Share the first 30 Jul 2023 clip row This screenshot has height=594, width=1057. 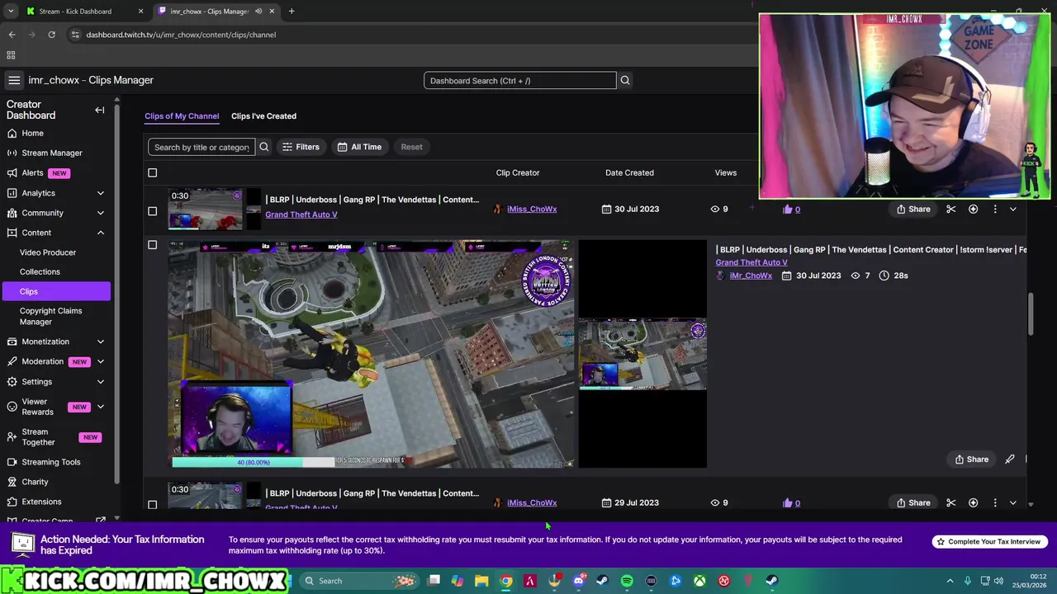coord(913,209)
